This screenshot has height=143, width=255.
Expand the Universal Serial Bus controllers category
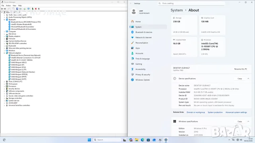point(4,105)
